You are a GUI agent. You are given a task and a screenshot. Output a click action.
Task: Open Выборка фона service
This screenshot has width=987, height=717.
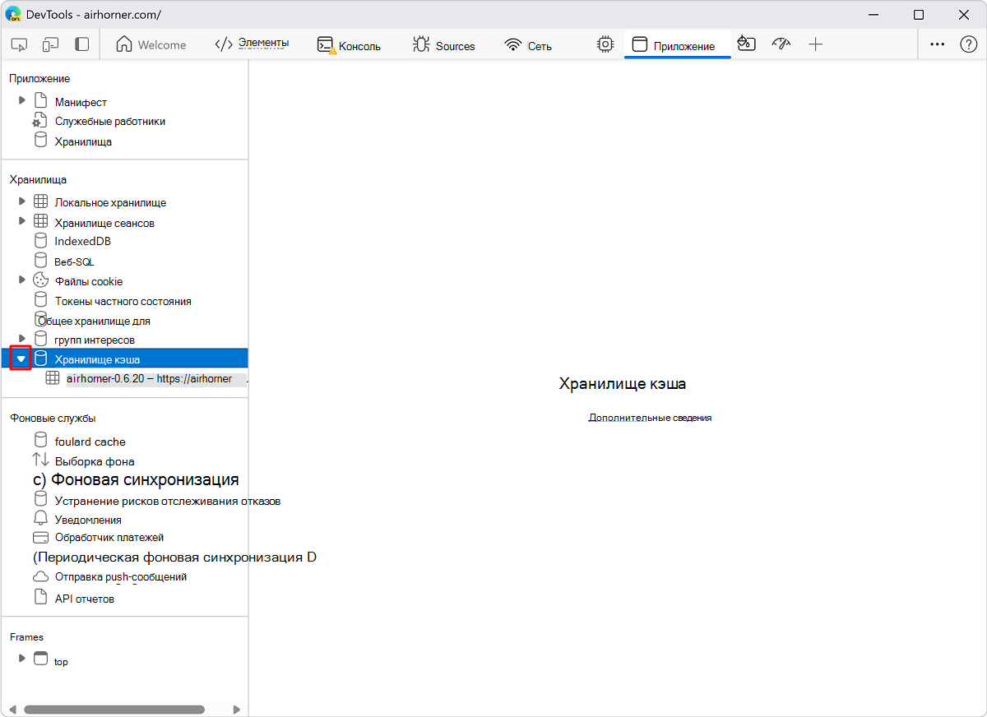[x=95, y=461]
